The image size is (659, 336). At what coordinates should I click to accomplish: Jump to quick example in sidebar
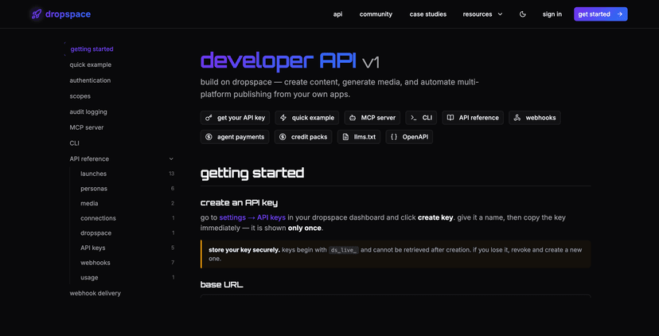91,64
